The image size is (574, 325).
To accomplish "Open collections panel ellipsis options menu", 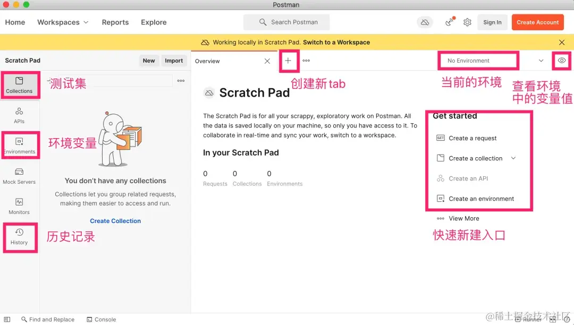I will tap(181, 81).
